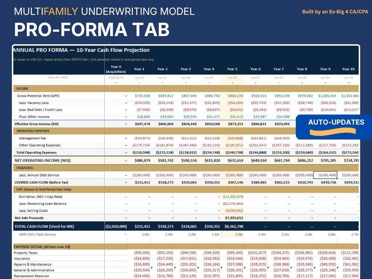Select net sale proceeds $7,995,652

tap(234, 218)
